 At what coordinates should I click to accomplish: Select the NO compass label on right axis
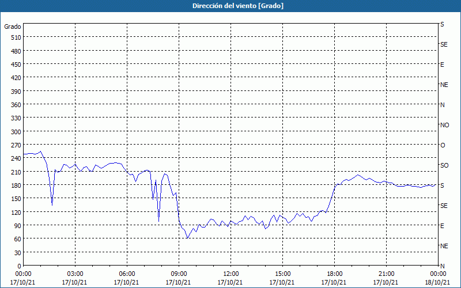444,125
